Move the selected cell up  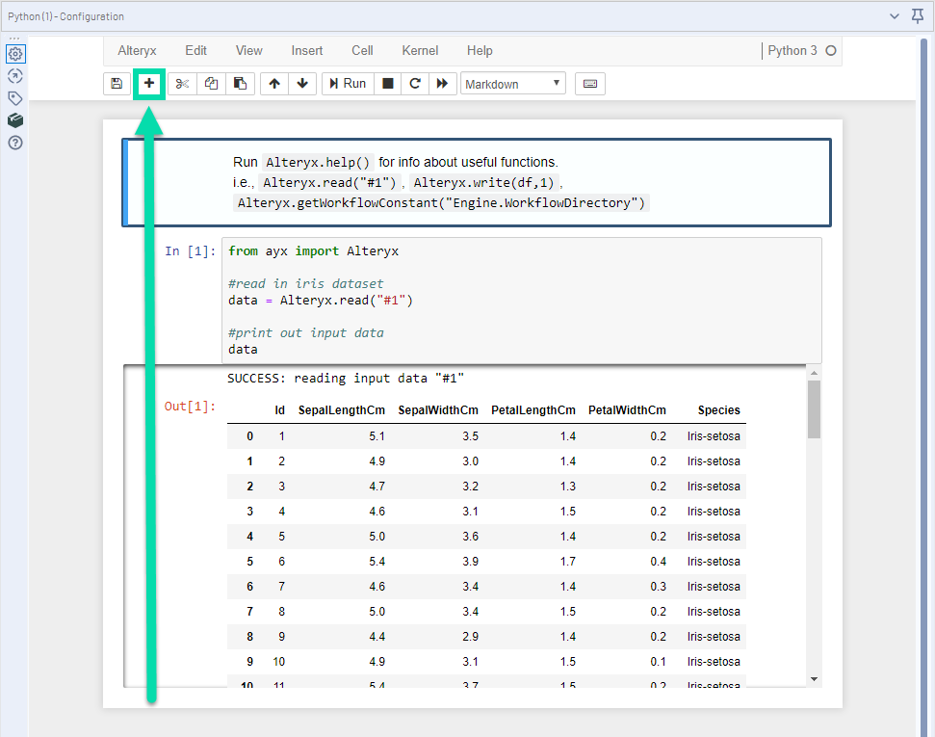click(x=274, y=84)
